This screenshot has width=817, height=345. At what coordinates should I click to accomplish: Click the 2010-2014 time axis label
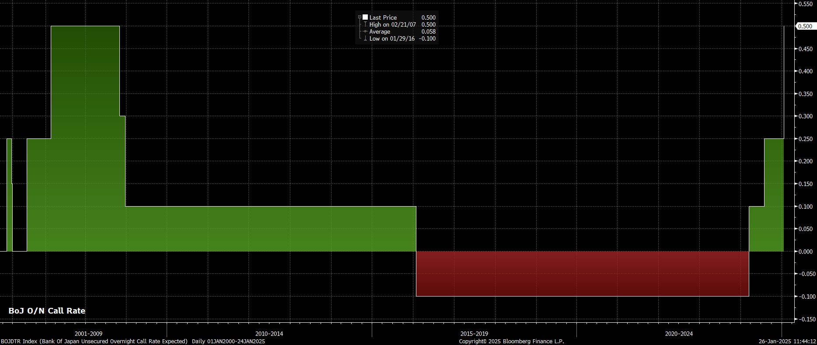pyautogui.click(x=269, y=334)
